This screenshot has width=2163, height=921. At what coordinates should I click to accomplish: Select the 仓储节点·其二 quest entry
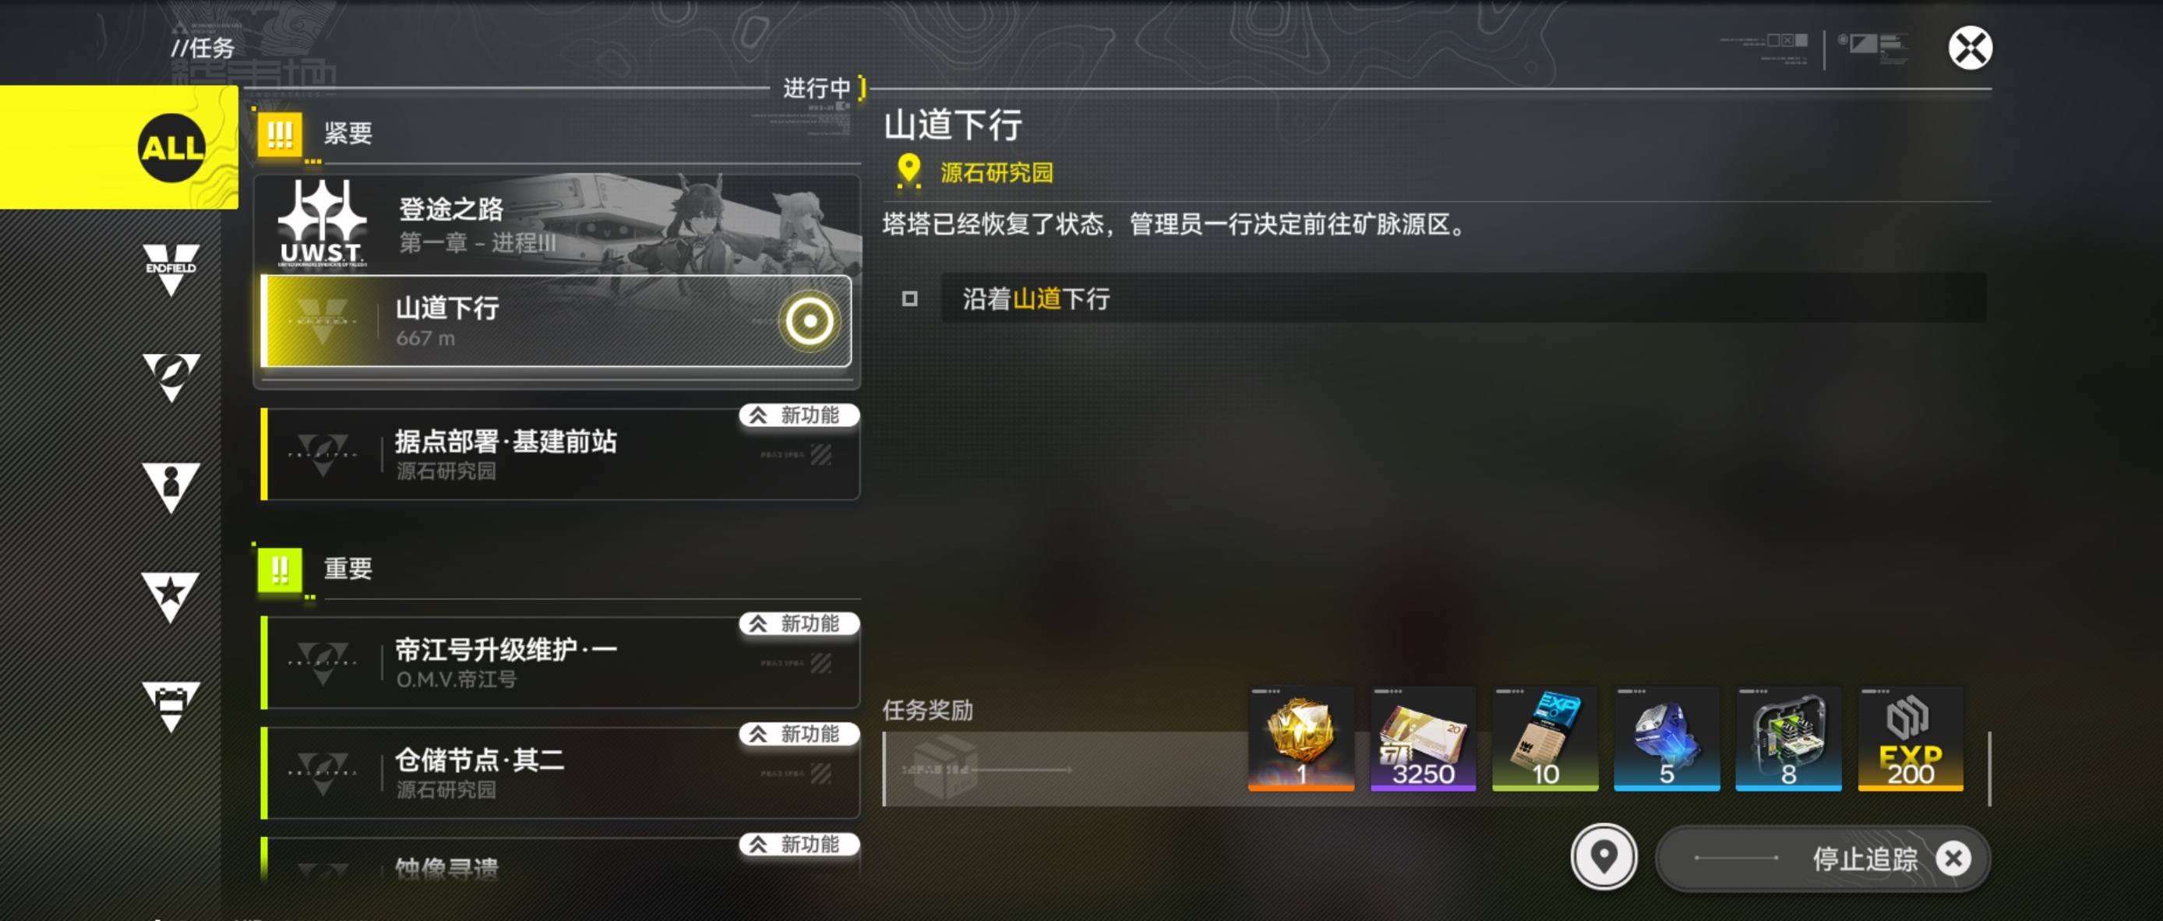click(561, 772)
